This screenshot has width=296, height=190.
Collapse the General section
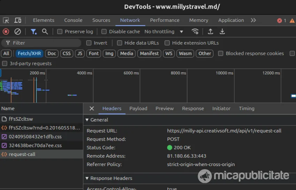pyautogui.click(x=87, y=120)
